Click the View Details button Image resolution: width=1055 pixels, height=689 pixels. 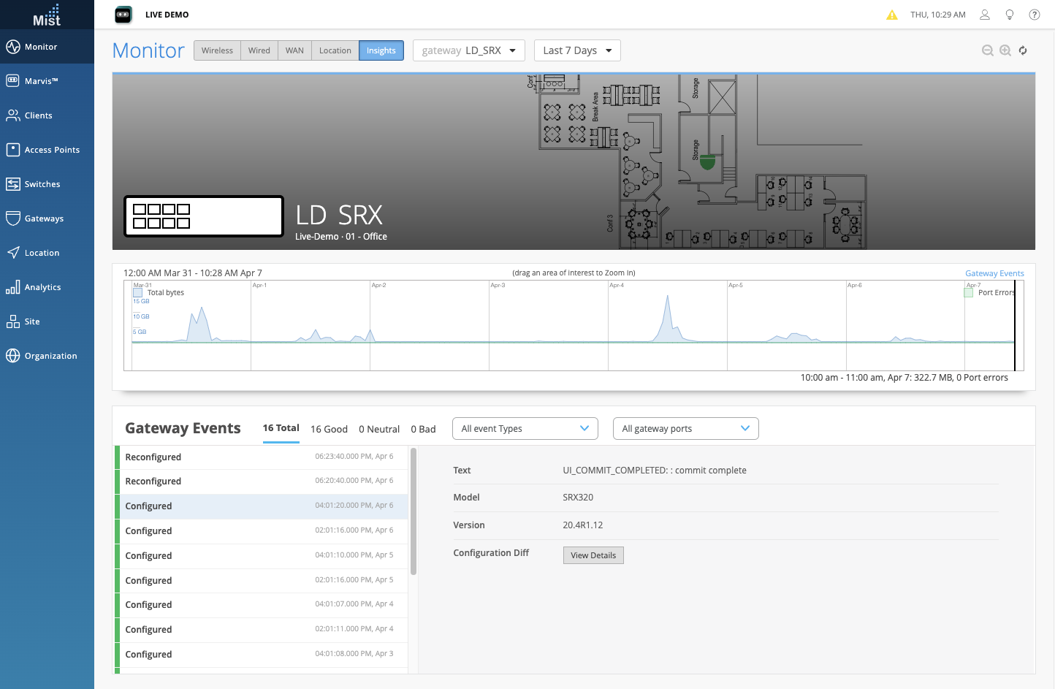(x=593, y=555)
